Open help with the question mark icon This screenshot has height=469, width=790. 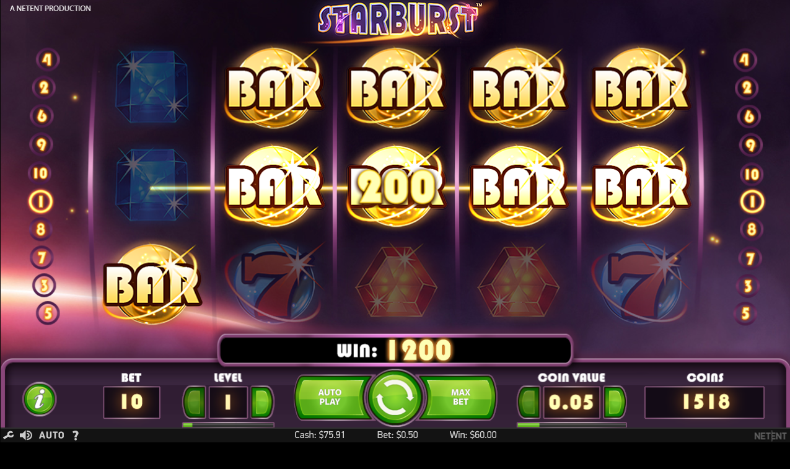click(76, 435)
